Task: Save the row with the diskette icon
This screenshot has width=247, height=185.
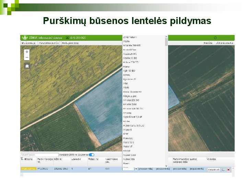Action: click(x=223, y=170)
